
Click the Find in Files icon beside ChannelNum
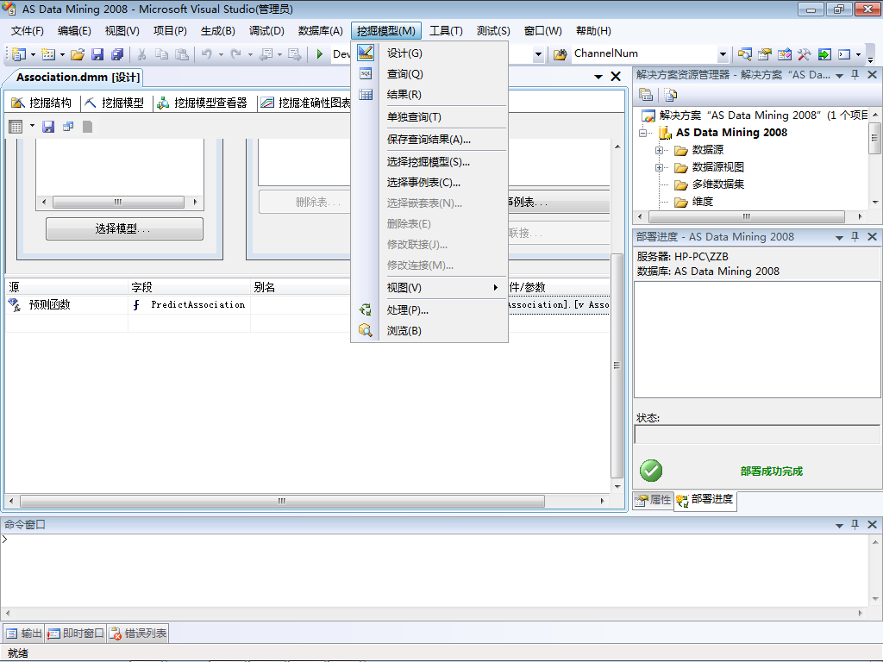point(560,54)
